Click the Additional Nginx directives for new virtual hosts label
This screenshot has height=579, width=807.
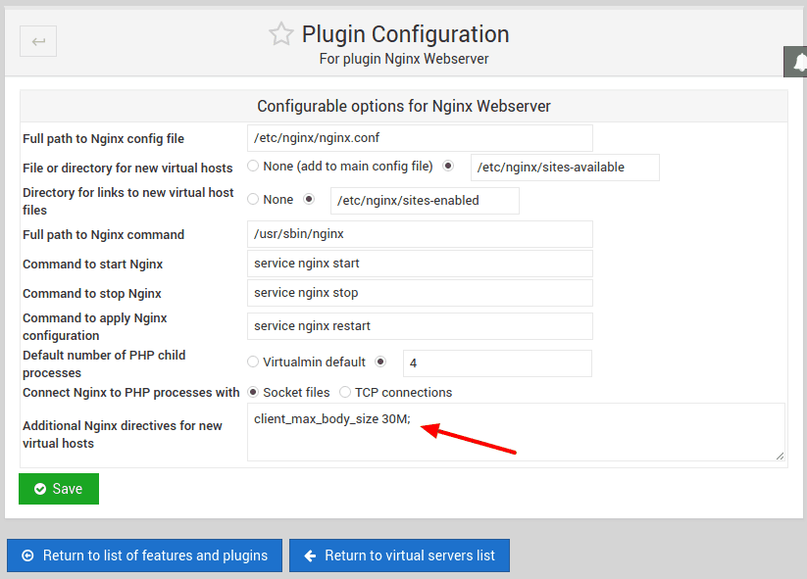tap(123, 435)
